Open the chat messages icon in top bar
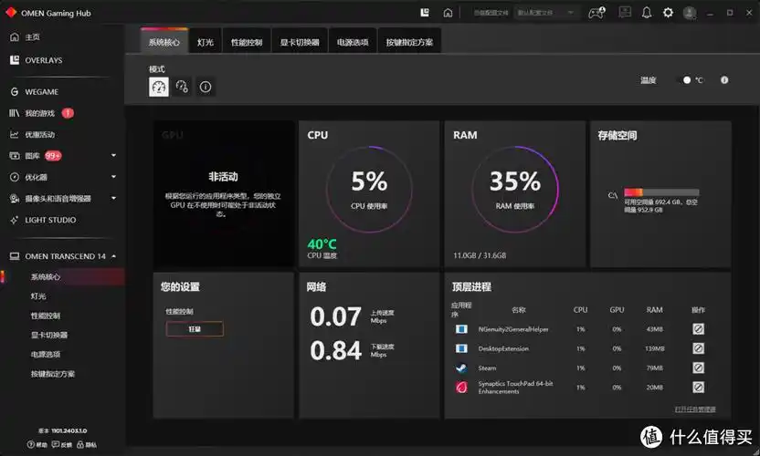The width and height of the screenshot is (760, 456). pos(625,12)
